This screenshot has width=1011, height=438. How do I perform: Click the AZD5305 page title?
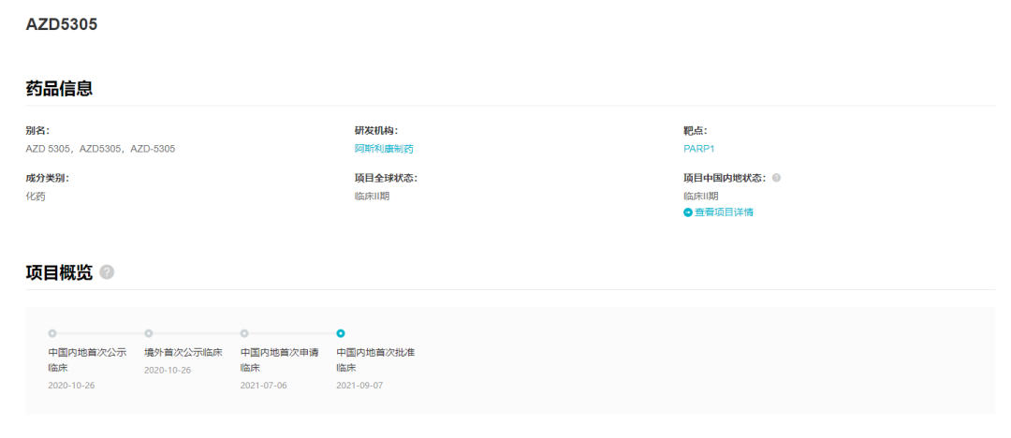[x=62, y=24]
